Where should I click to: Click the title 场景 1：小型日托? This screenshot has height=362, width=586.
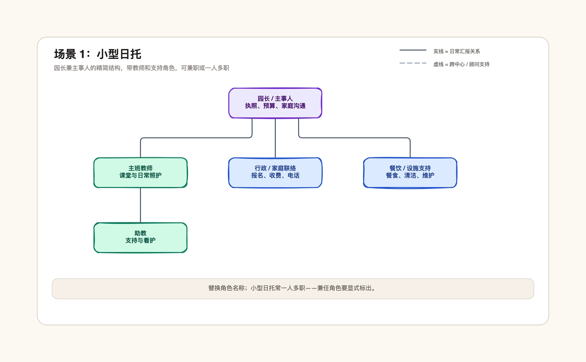pos(98,54)
